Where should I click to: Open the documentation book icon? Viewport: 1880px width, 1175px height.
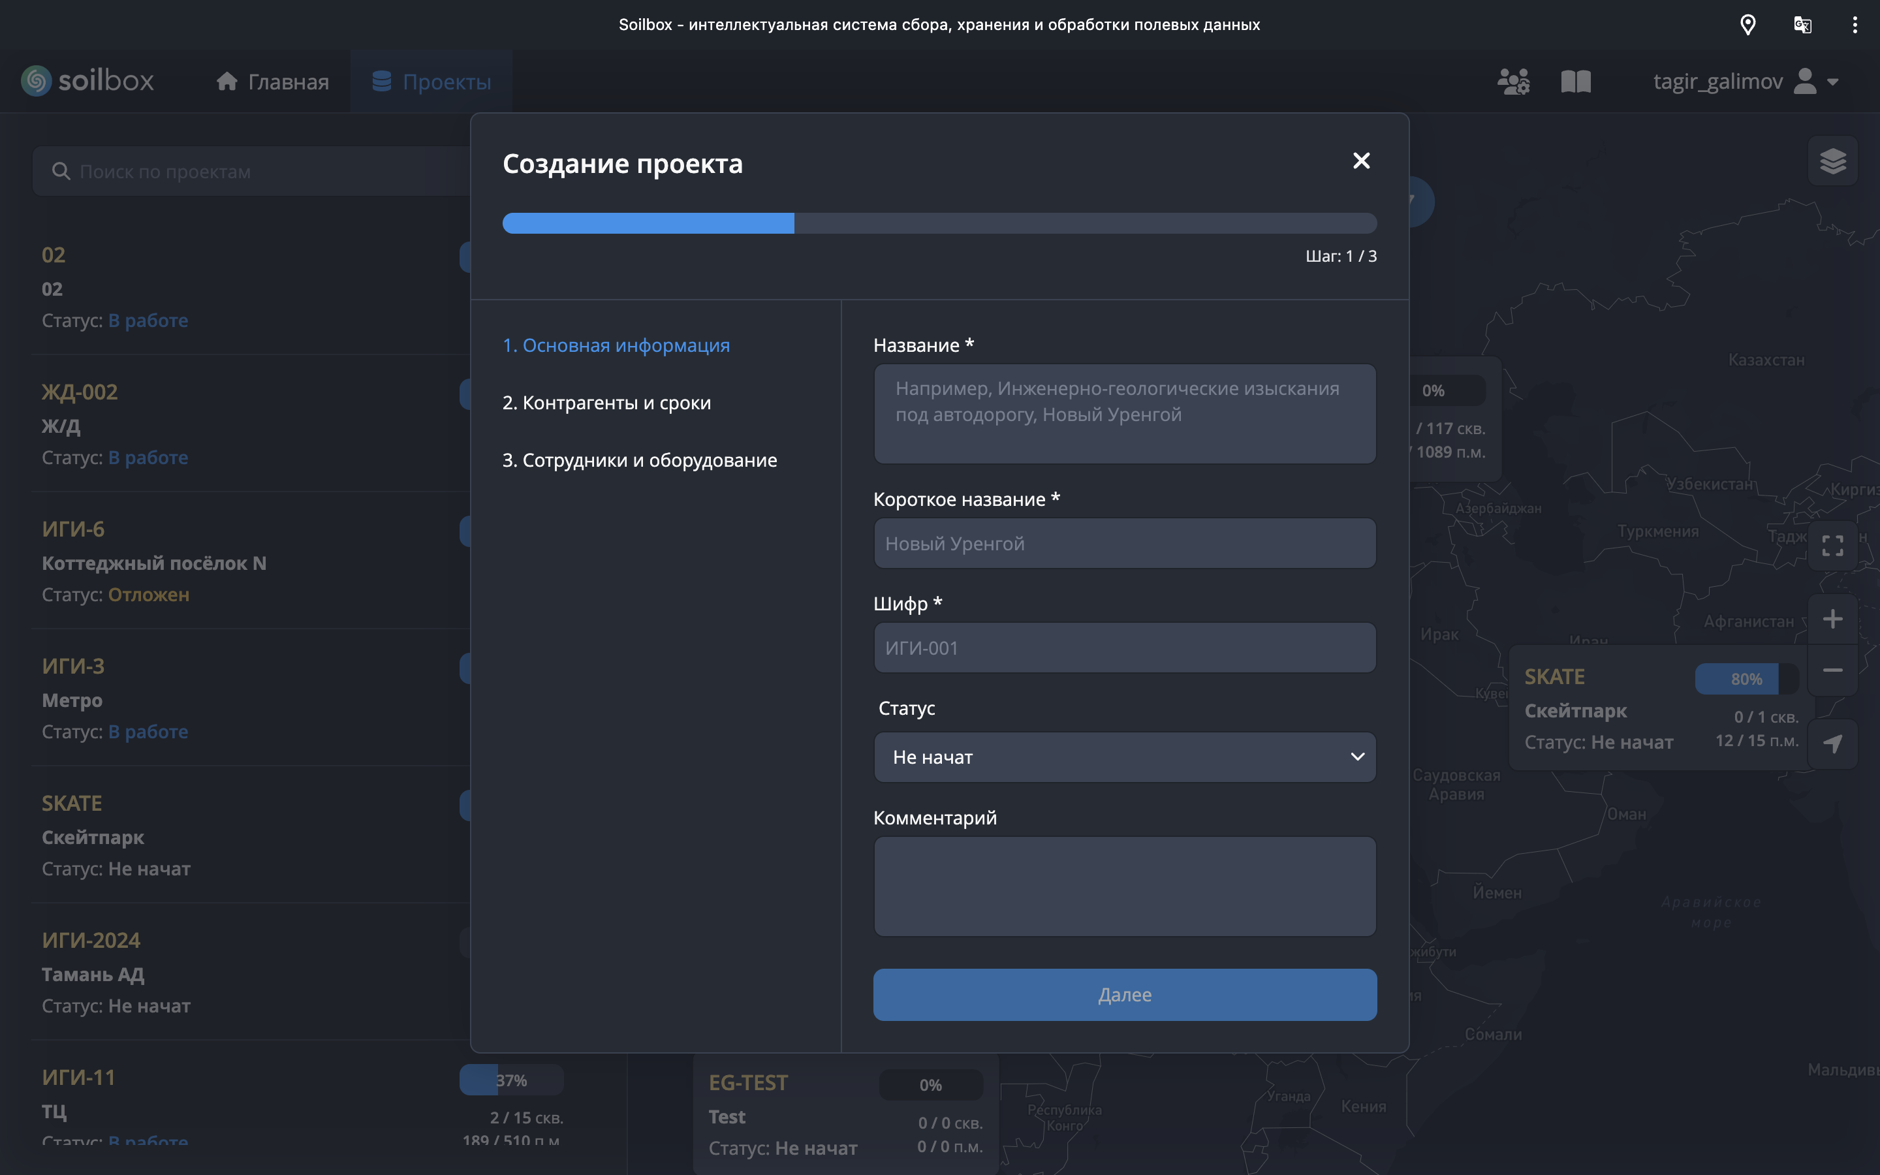[1575, 82]
